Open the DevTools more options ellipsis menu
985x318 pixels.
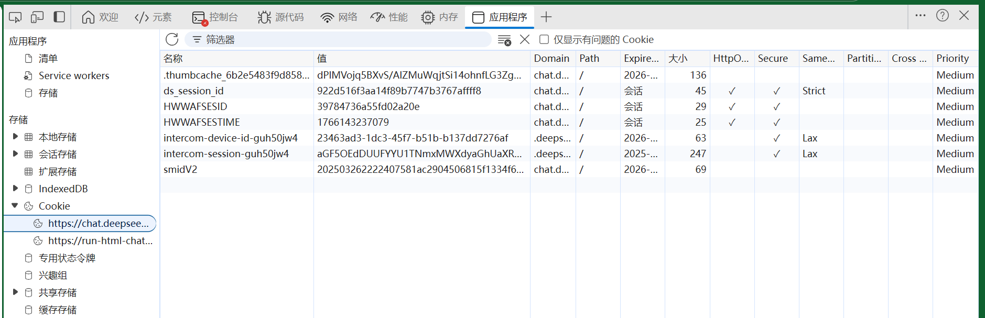tap(921, 15)
